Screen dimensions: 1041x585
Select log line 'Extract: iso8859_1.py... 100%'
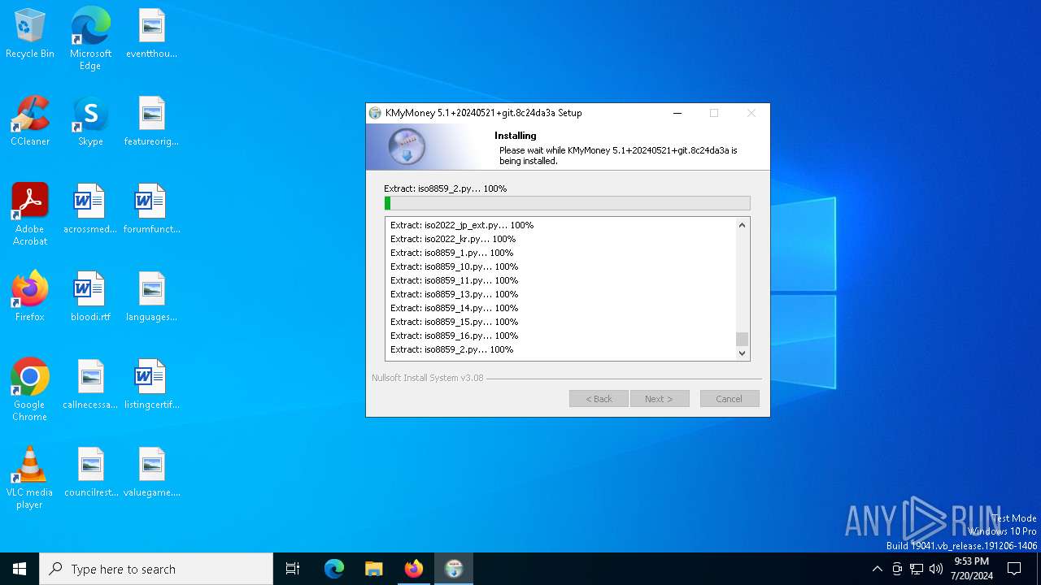click(451, 253)
